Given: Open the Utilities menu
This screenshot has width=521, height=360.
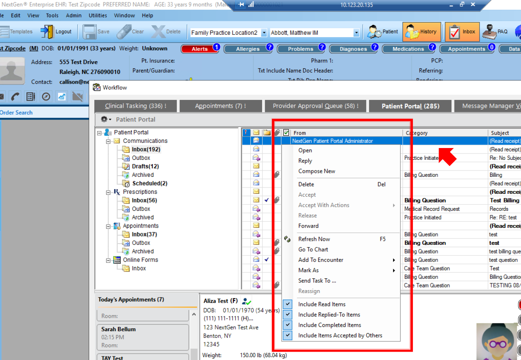Looking at the screenshot, I should pyautogui.click(x=97, y=15).
